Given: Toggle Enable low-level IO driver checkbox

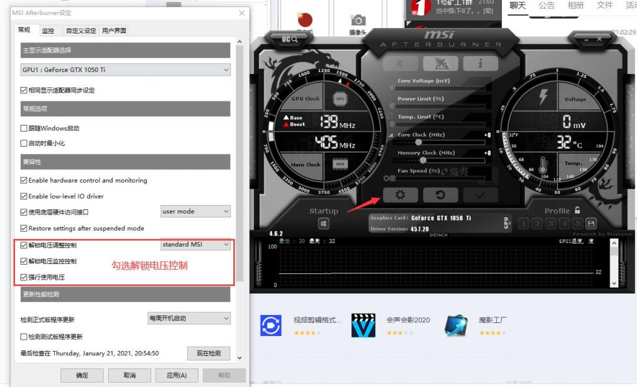Looking at the screenshot, I should click(24, 196).
